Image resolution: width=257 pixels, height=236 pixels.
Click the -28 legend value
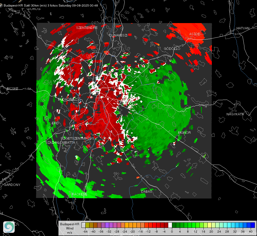(x=117, y=232)
